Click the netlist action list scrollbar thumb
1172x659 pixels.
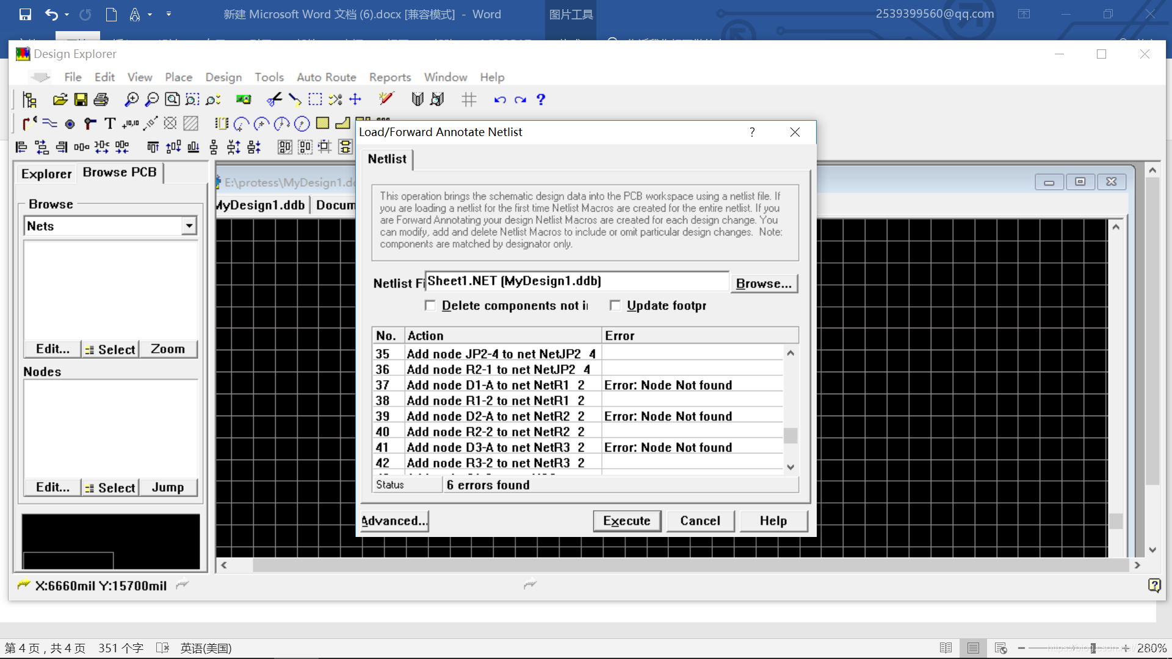790,435
